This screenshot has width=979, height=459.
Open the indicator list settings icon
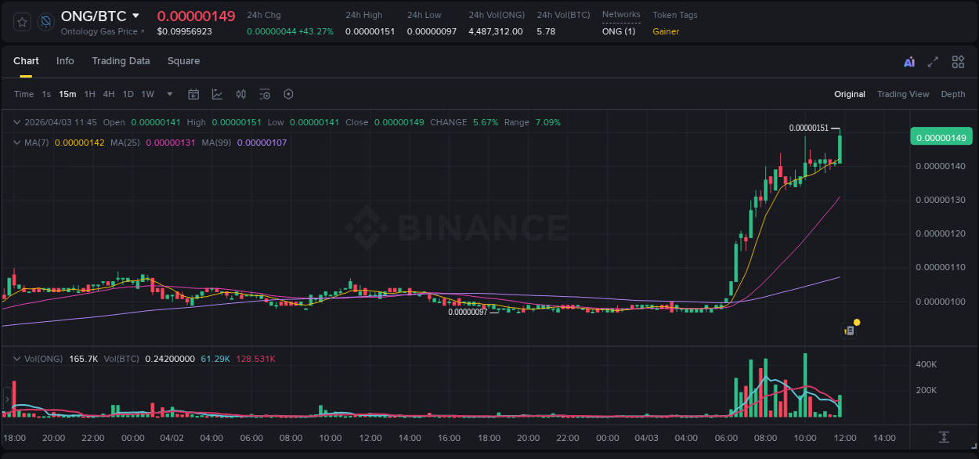point(265,94)
